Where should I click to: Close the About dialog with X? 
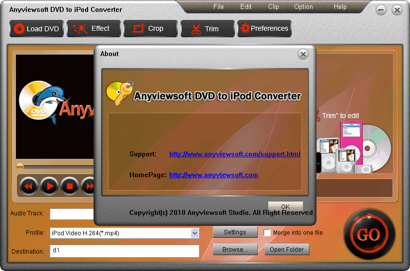point(303,54)
